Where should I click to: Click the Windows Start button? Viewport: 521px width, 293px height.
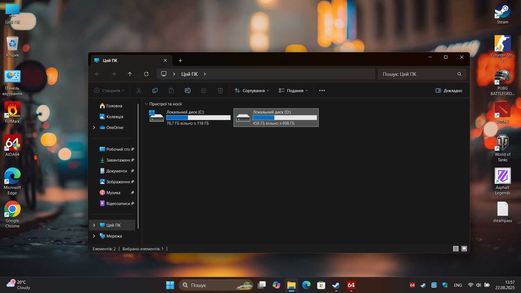(x=170, y=285)
